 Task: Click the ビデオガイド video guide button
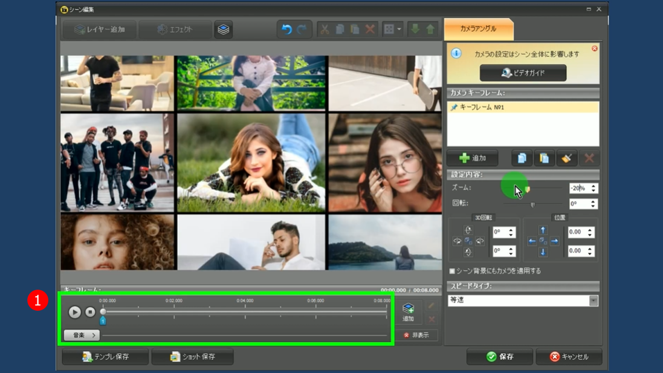point(523,73)
